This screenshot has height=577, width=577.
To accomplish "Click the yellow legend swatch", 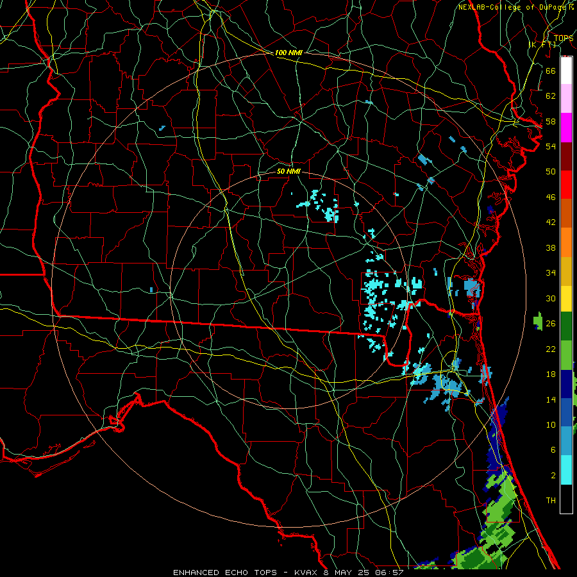I will coord(566,298).
